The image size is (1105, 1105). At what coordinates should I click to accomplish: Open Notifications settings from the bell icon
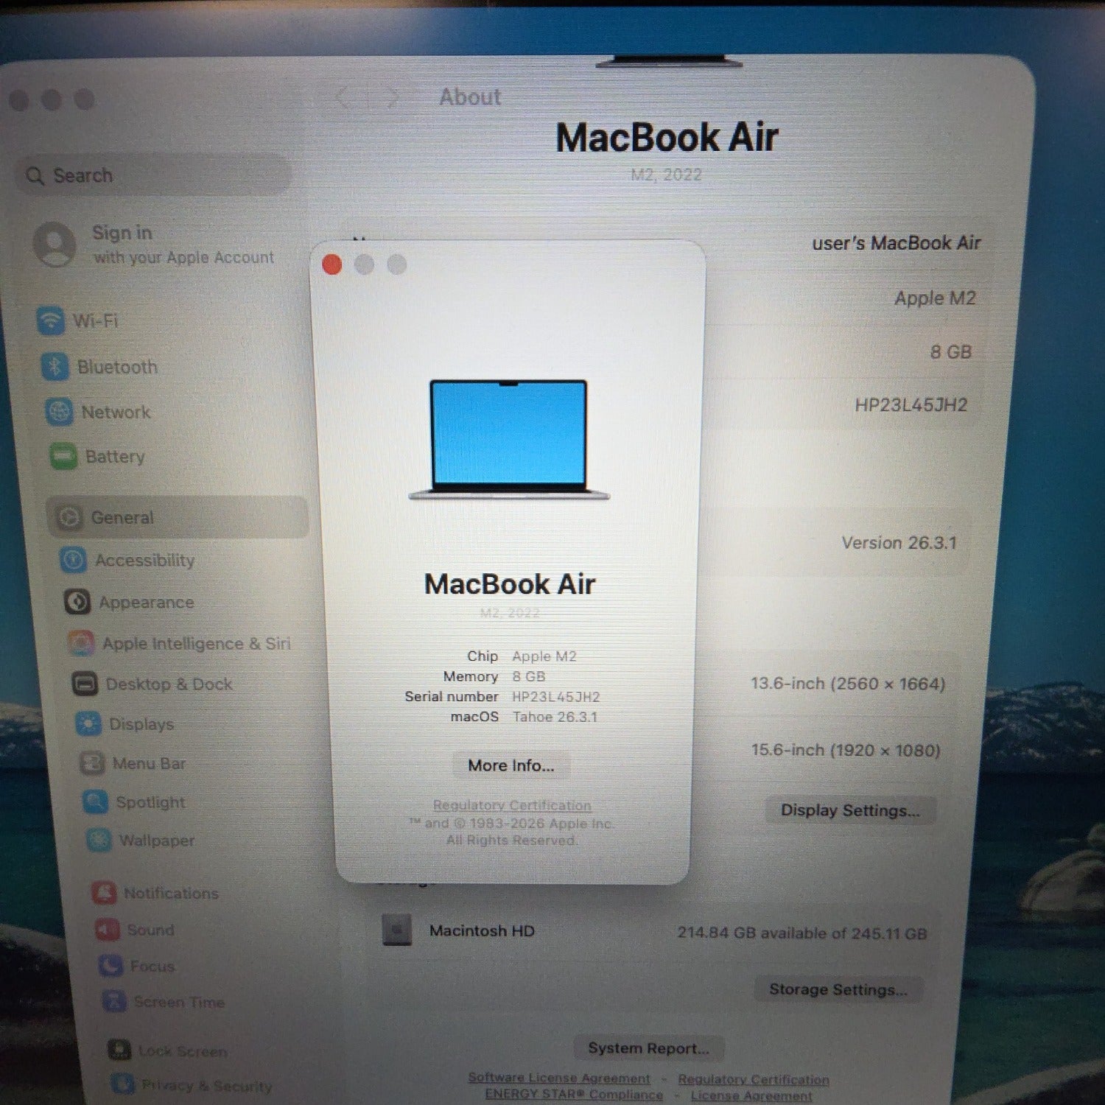click(104, 893)
